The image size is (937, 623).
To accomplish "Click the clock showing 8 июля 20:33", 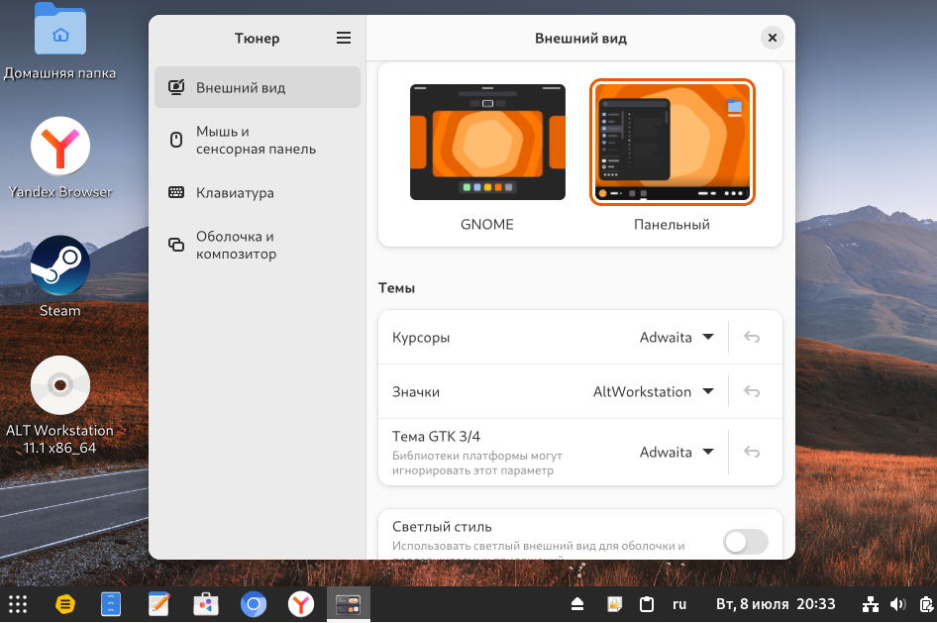I will tap(776, 604).
